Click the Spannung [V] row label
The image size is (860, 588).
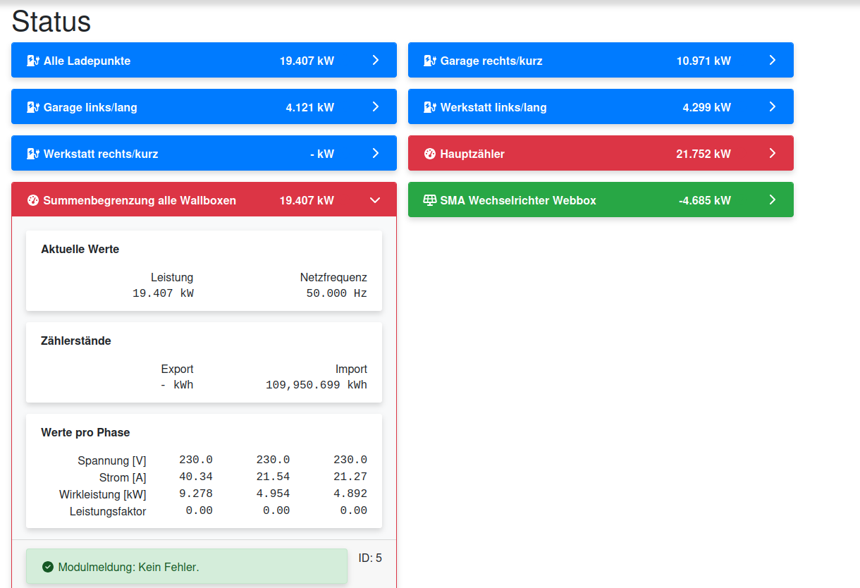click(112, 460)
